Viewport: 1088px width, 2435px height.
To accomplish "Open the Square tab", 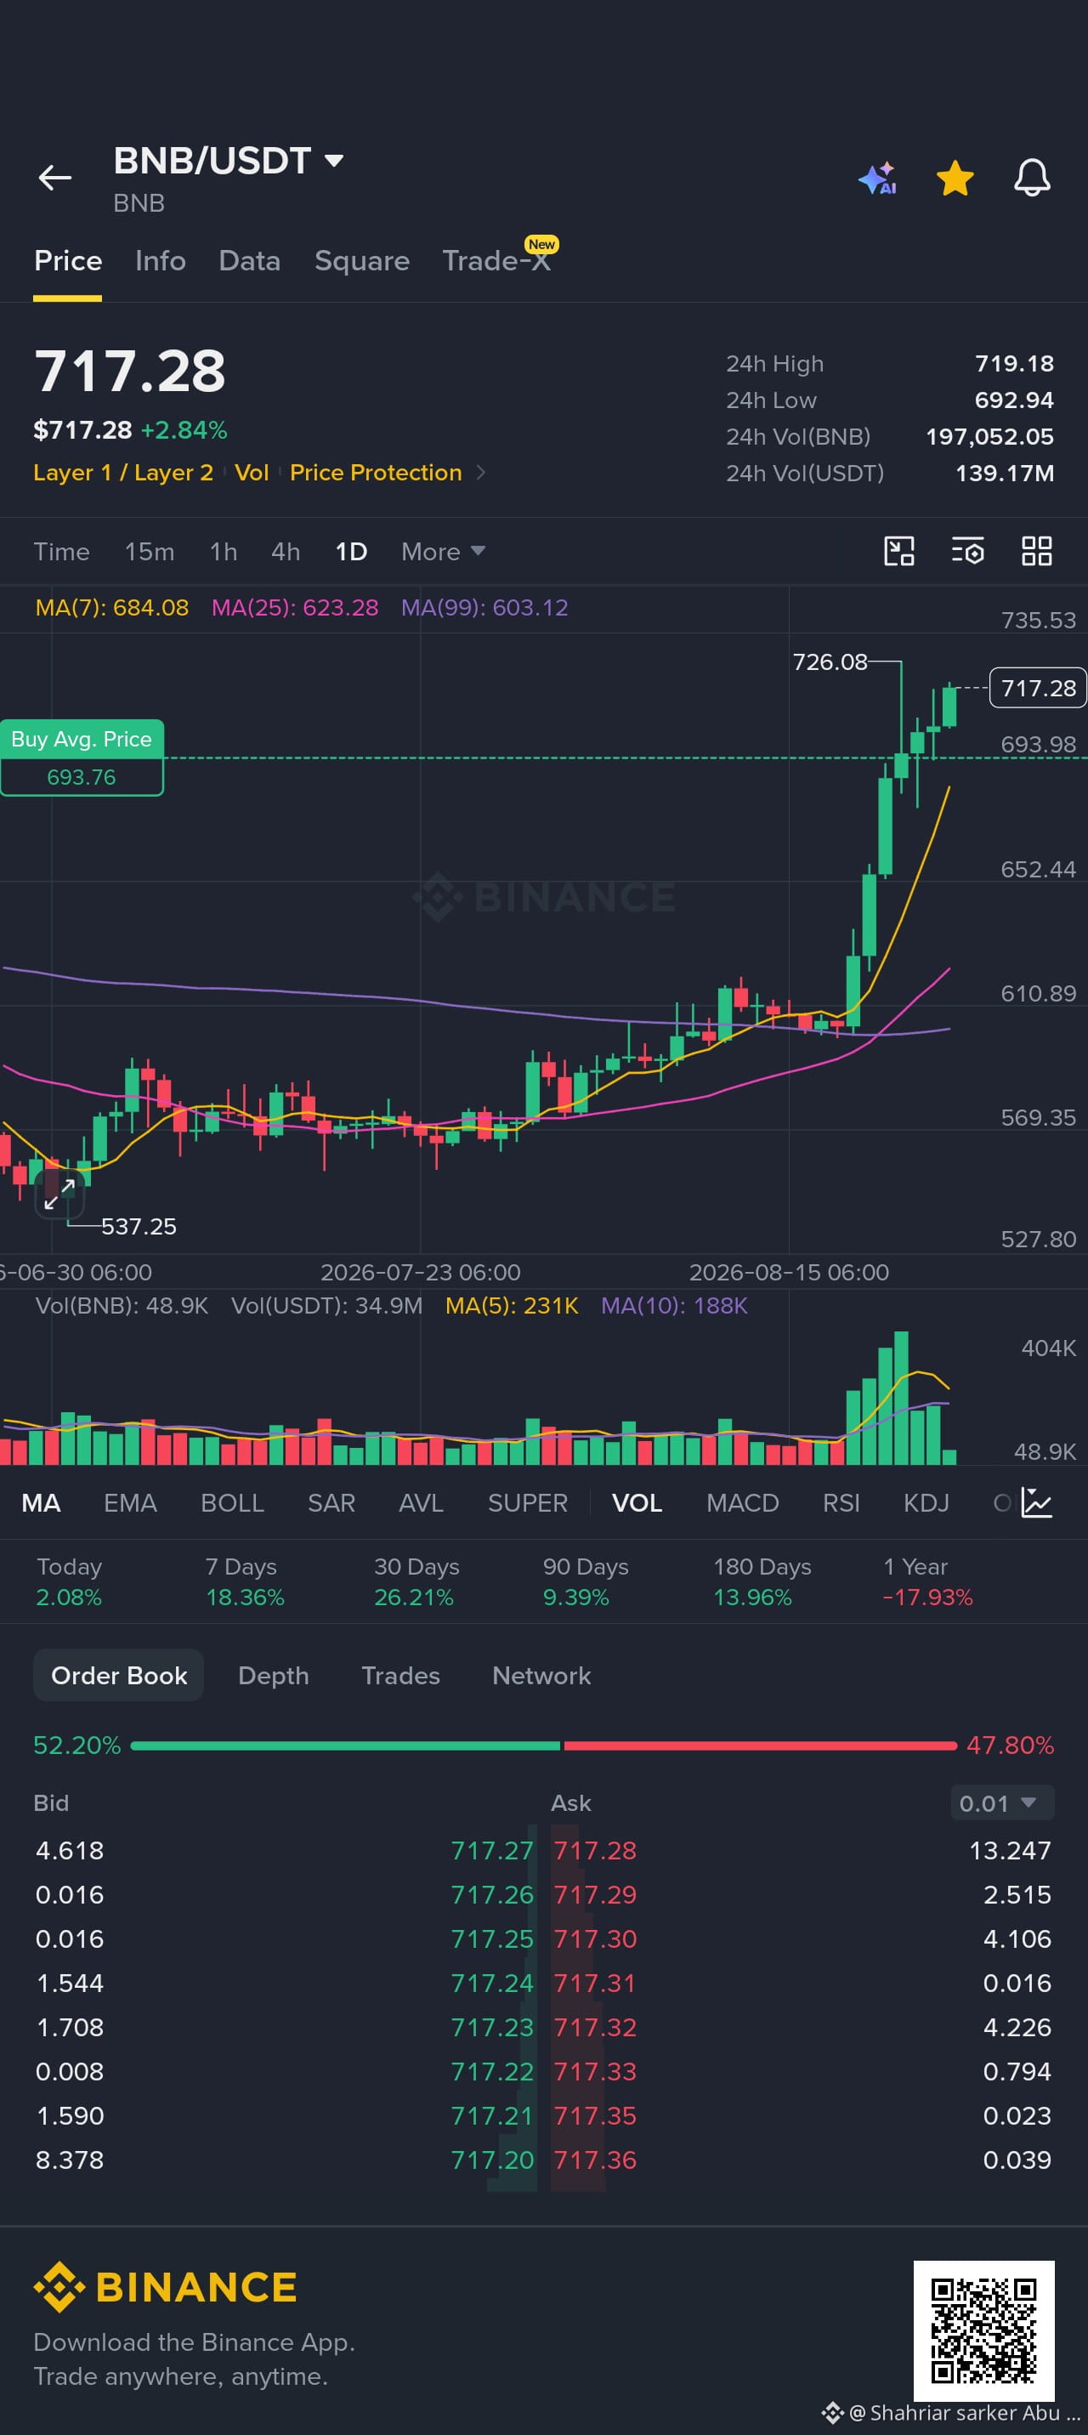I will [x=362, y=261].
